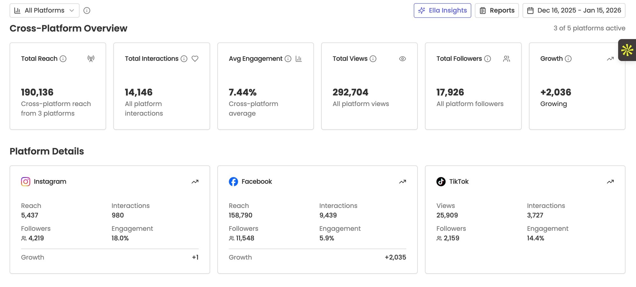Click the Total Interactions info icon

click(x=184, y=59)
